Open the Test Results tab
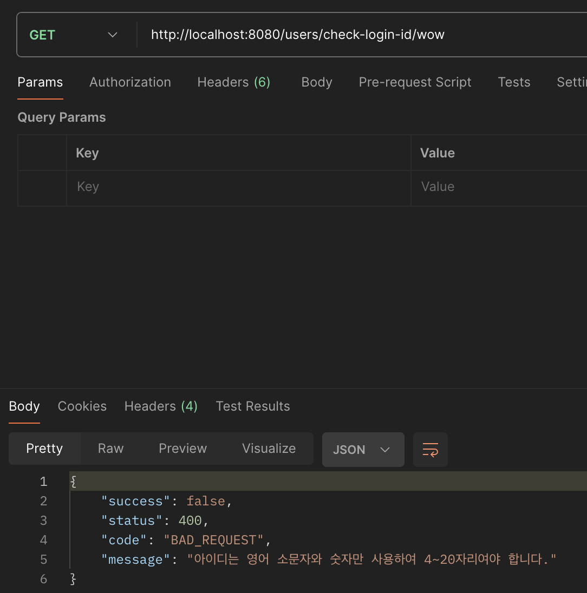The height and width of the screenshot is (593, 587). tap(253, 406)
